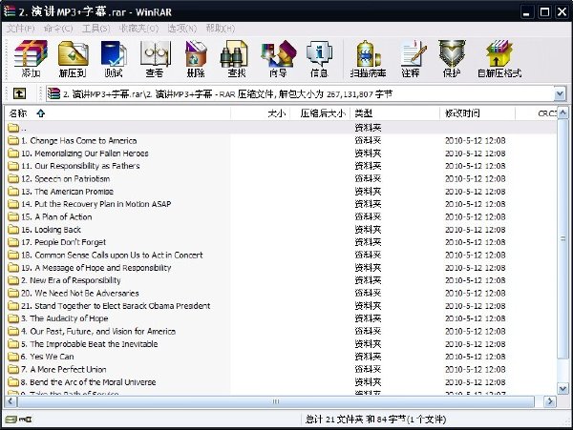The image size is (573, 430).
Task: Select '11. Our Responsibility as Fathers'
Action: [x=80, y=166]
